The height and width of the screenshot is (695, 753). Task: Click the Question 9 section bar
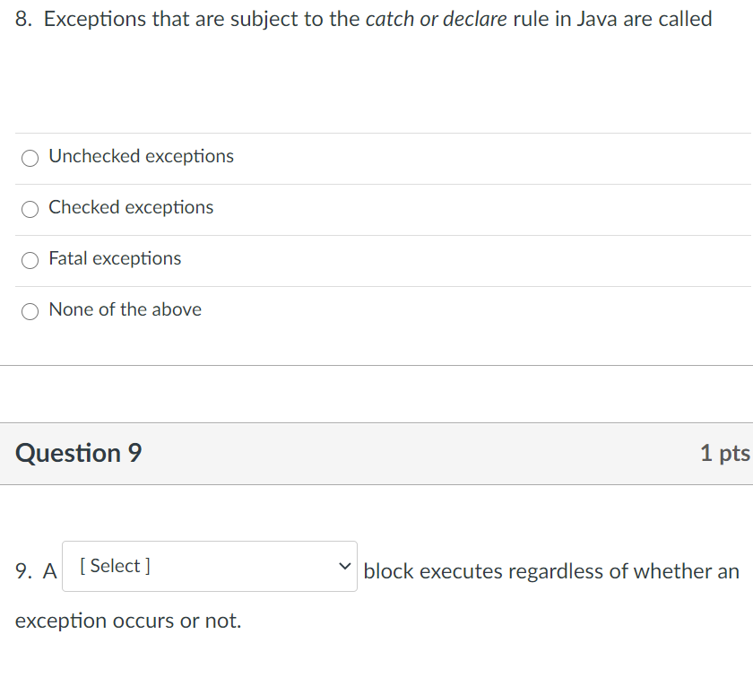coord(376,453)
